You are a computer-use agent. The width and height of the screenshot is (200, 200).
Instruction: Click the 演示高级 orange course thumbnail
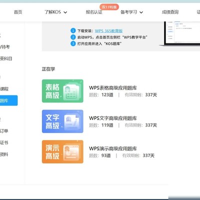[62, 151]
